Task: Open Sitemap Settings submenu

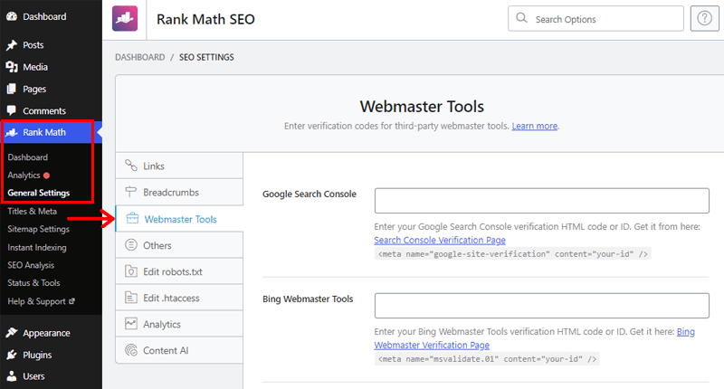Action: coord(38,230)
